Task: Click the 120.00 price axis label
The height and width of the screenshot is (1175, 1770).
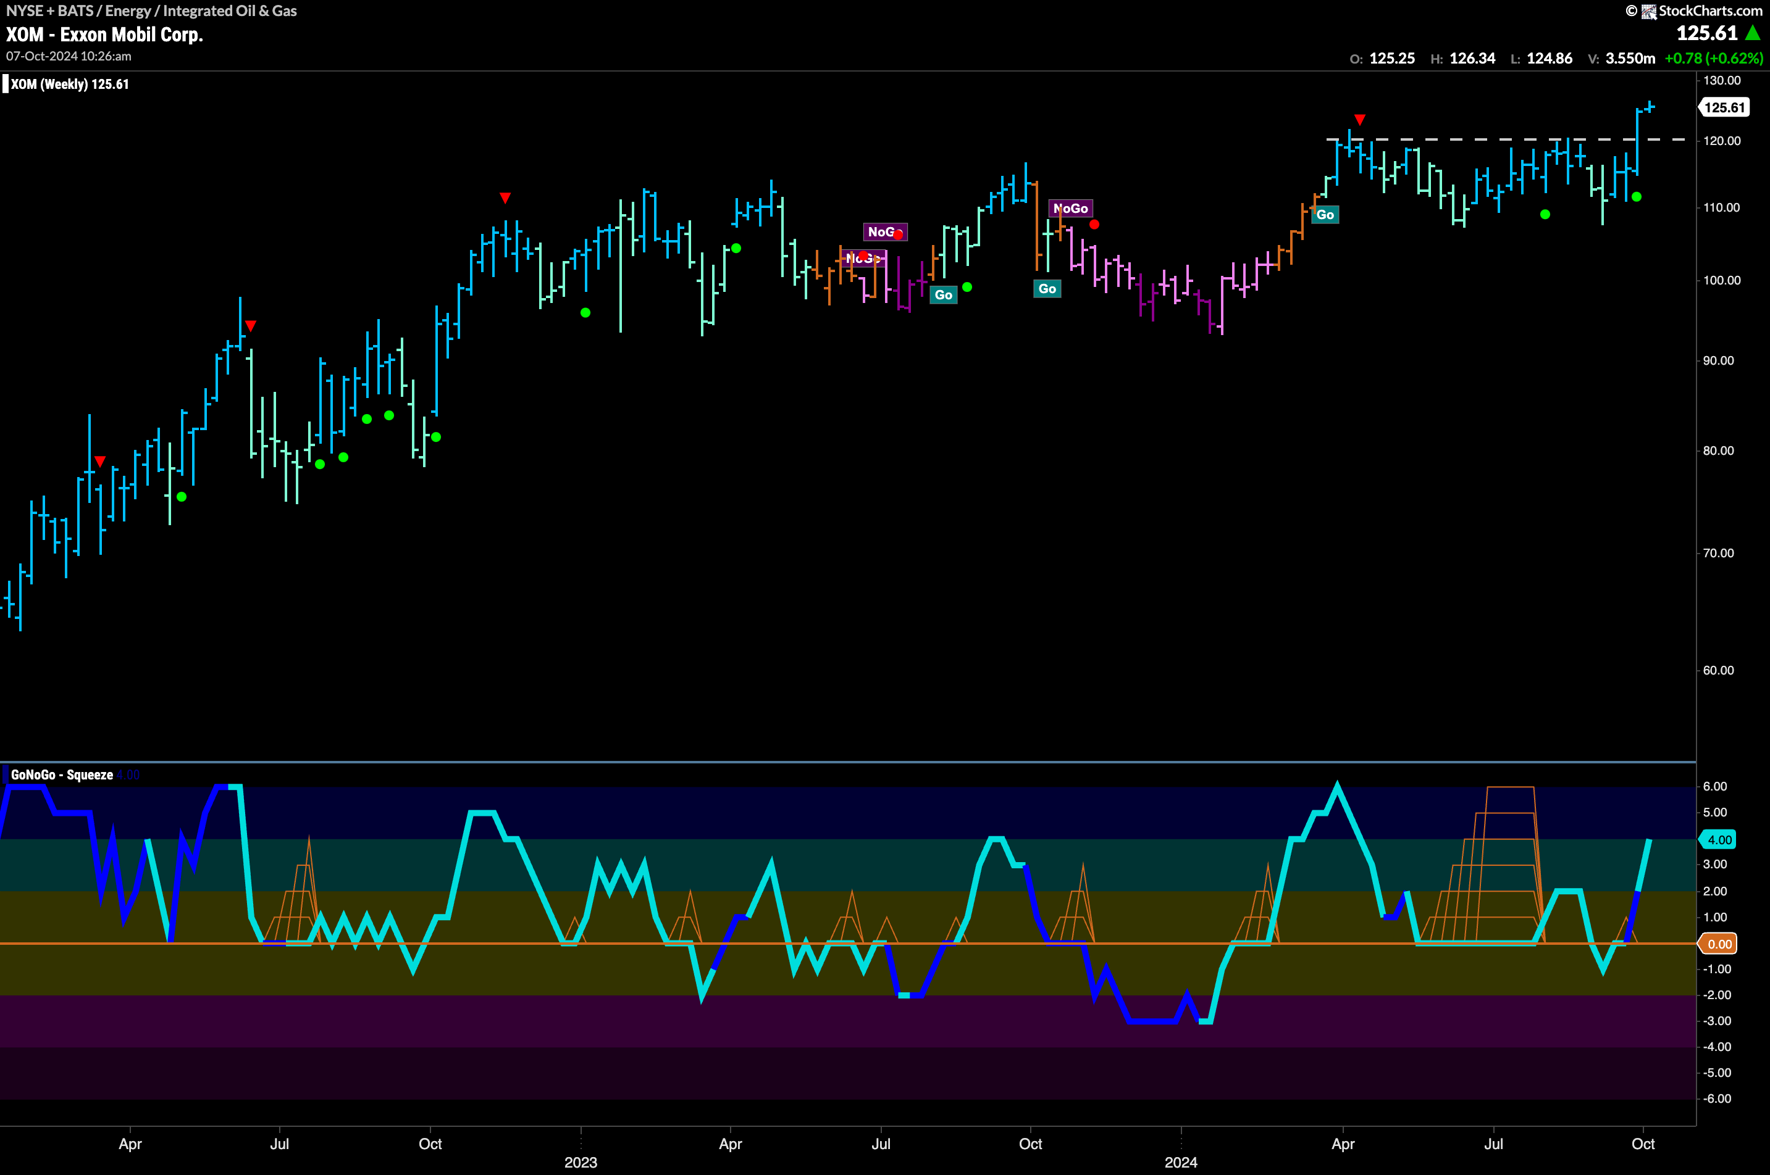Action: click(x=1721, y=141)
